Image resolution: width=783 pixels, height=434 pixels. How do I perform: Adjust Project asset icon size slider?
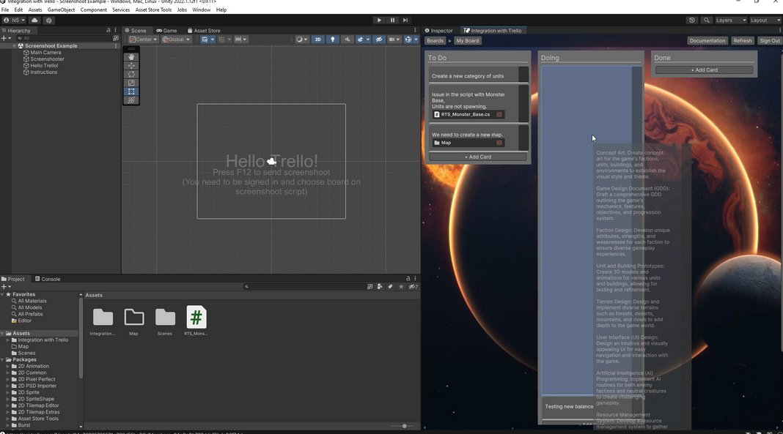[405, 426]
